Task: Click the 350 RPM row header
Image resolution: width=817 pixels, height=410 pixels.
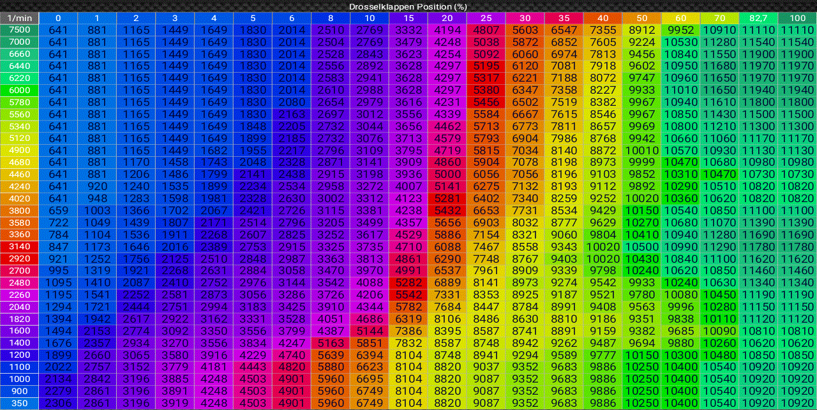Action: pos(19,402)
